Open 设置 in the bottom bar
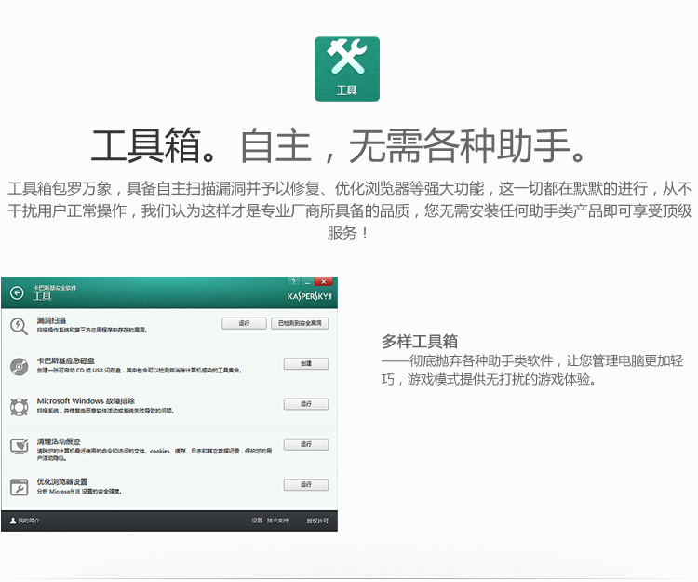The height and width of the screenshot is (582, 698). tap(256, 521)
